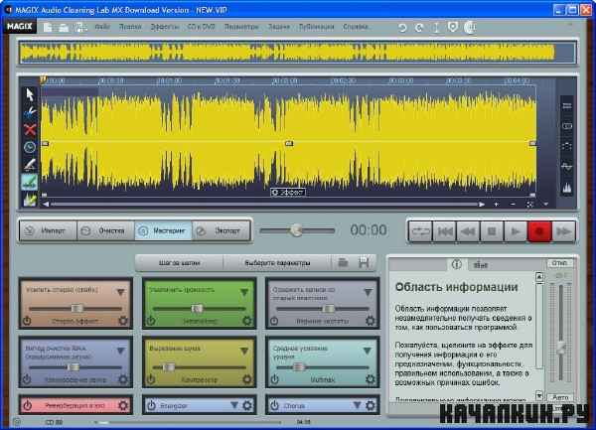The height and width of the screenshot is (430, 596).
Task: Click the bottom green spectral tool icon
Action: point(30,200)
